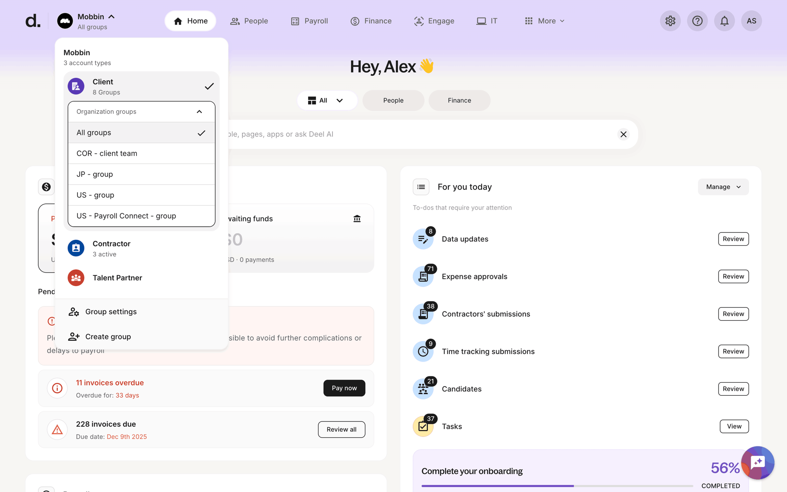Click the Candidates icon

(x=423, y=389)
